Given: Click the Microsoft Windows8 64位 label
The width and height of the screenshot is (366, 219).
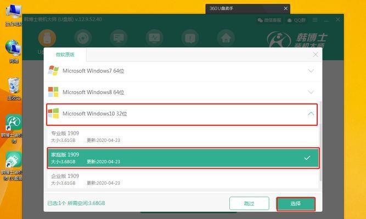Looking at the screenshot, I should 93,93.
